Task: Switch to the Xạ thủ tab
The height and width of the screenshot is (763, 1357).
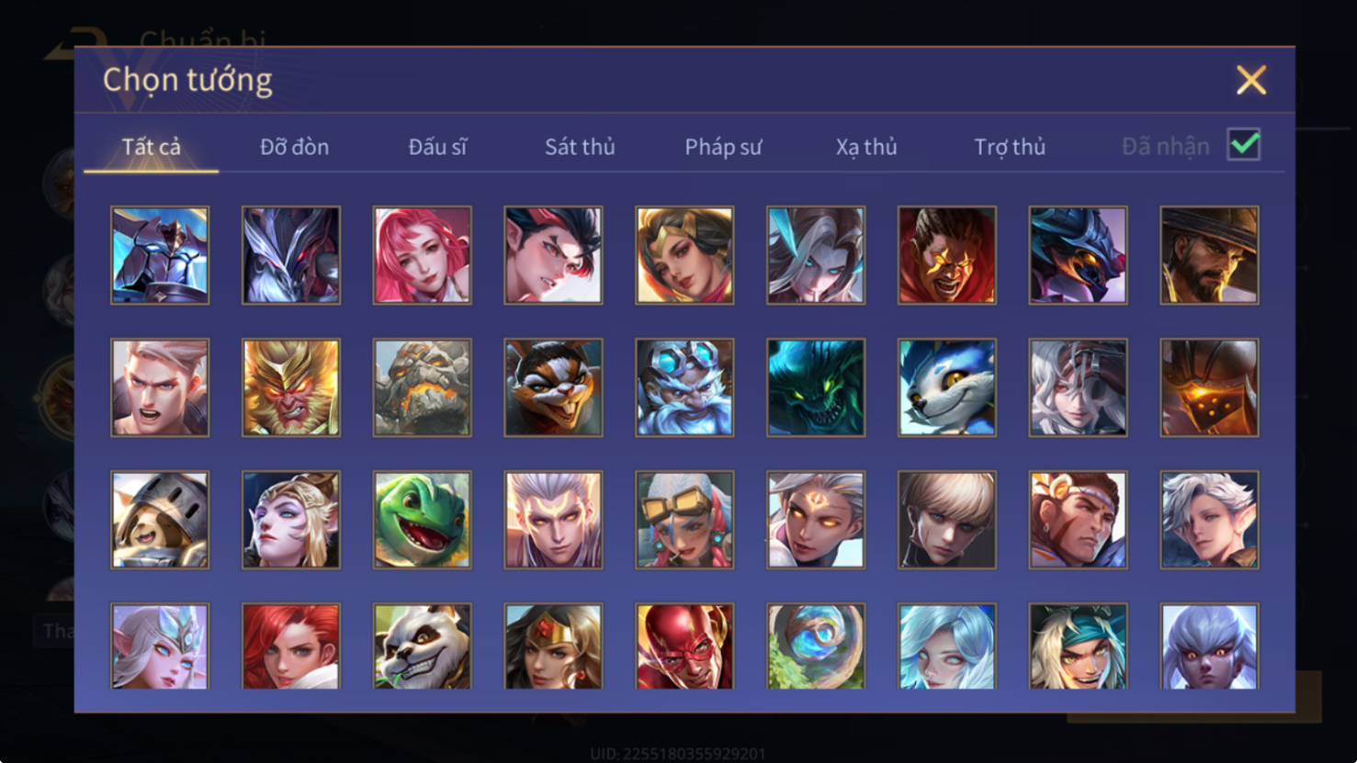Action: click(x=866, y=147)
